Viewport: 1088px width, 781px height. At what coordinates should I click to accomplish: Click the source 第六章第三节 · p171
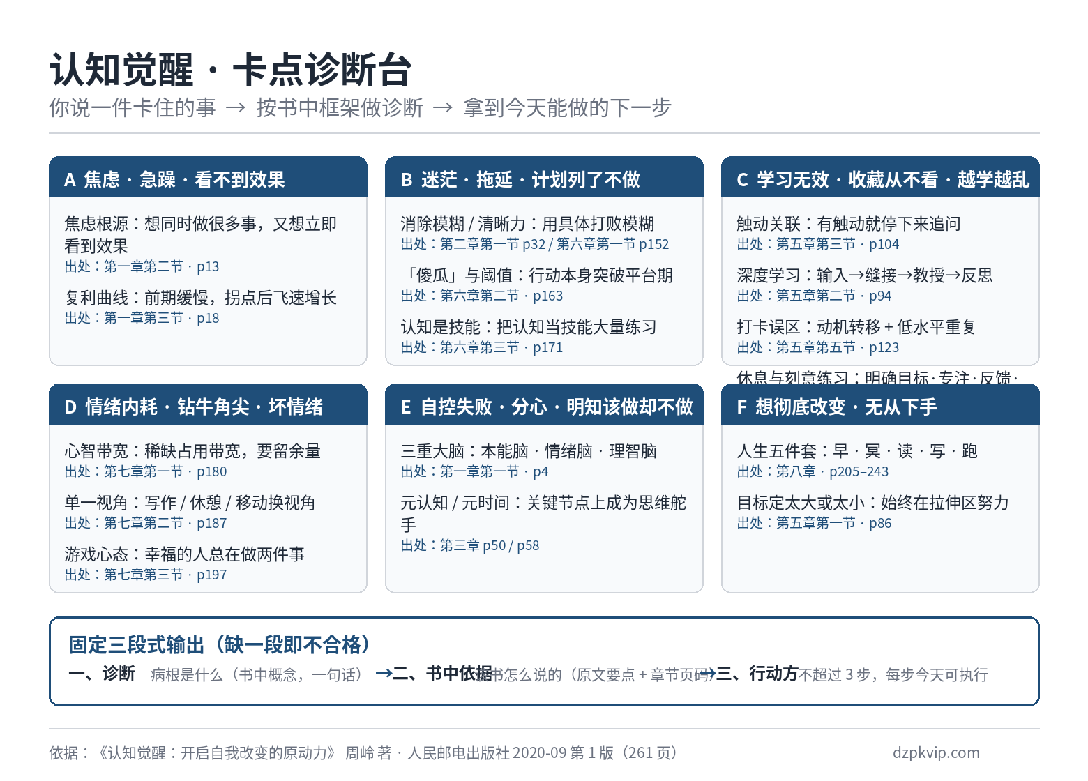[x=482, y=347]
